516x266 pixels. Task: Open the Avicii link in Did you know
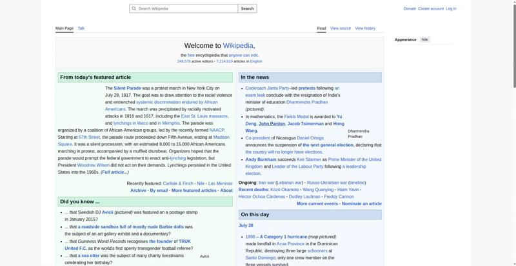tap(107, 212)
